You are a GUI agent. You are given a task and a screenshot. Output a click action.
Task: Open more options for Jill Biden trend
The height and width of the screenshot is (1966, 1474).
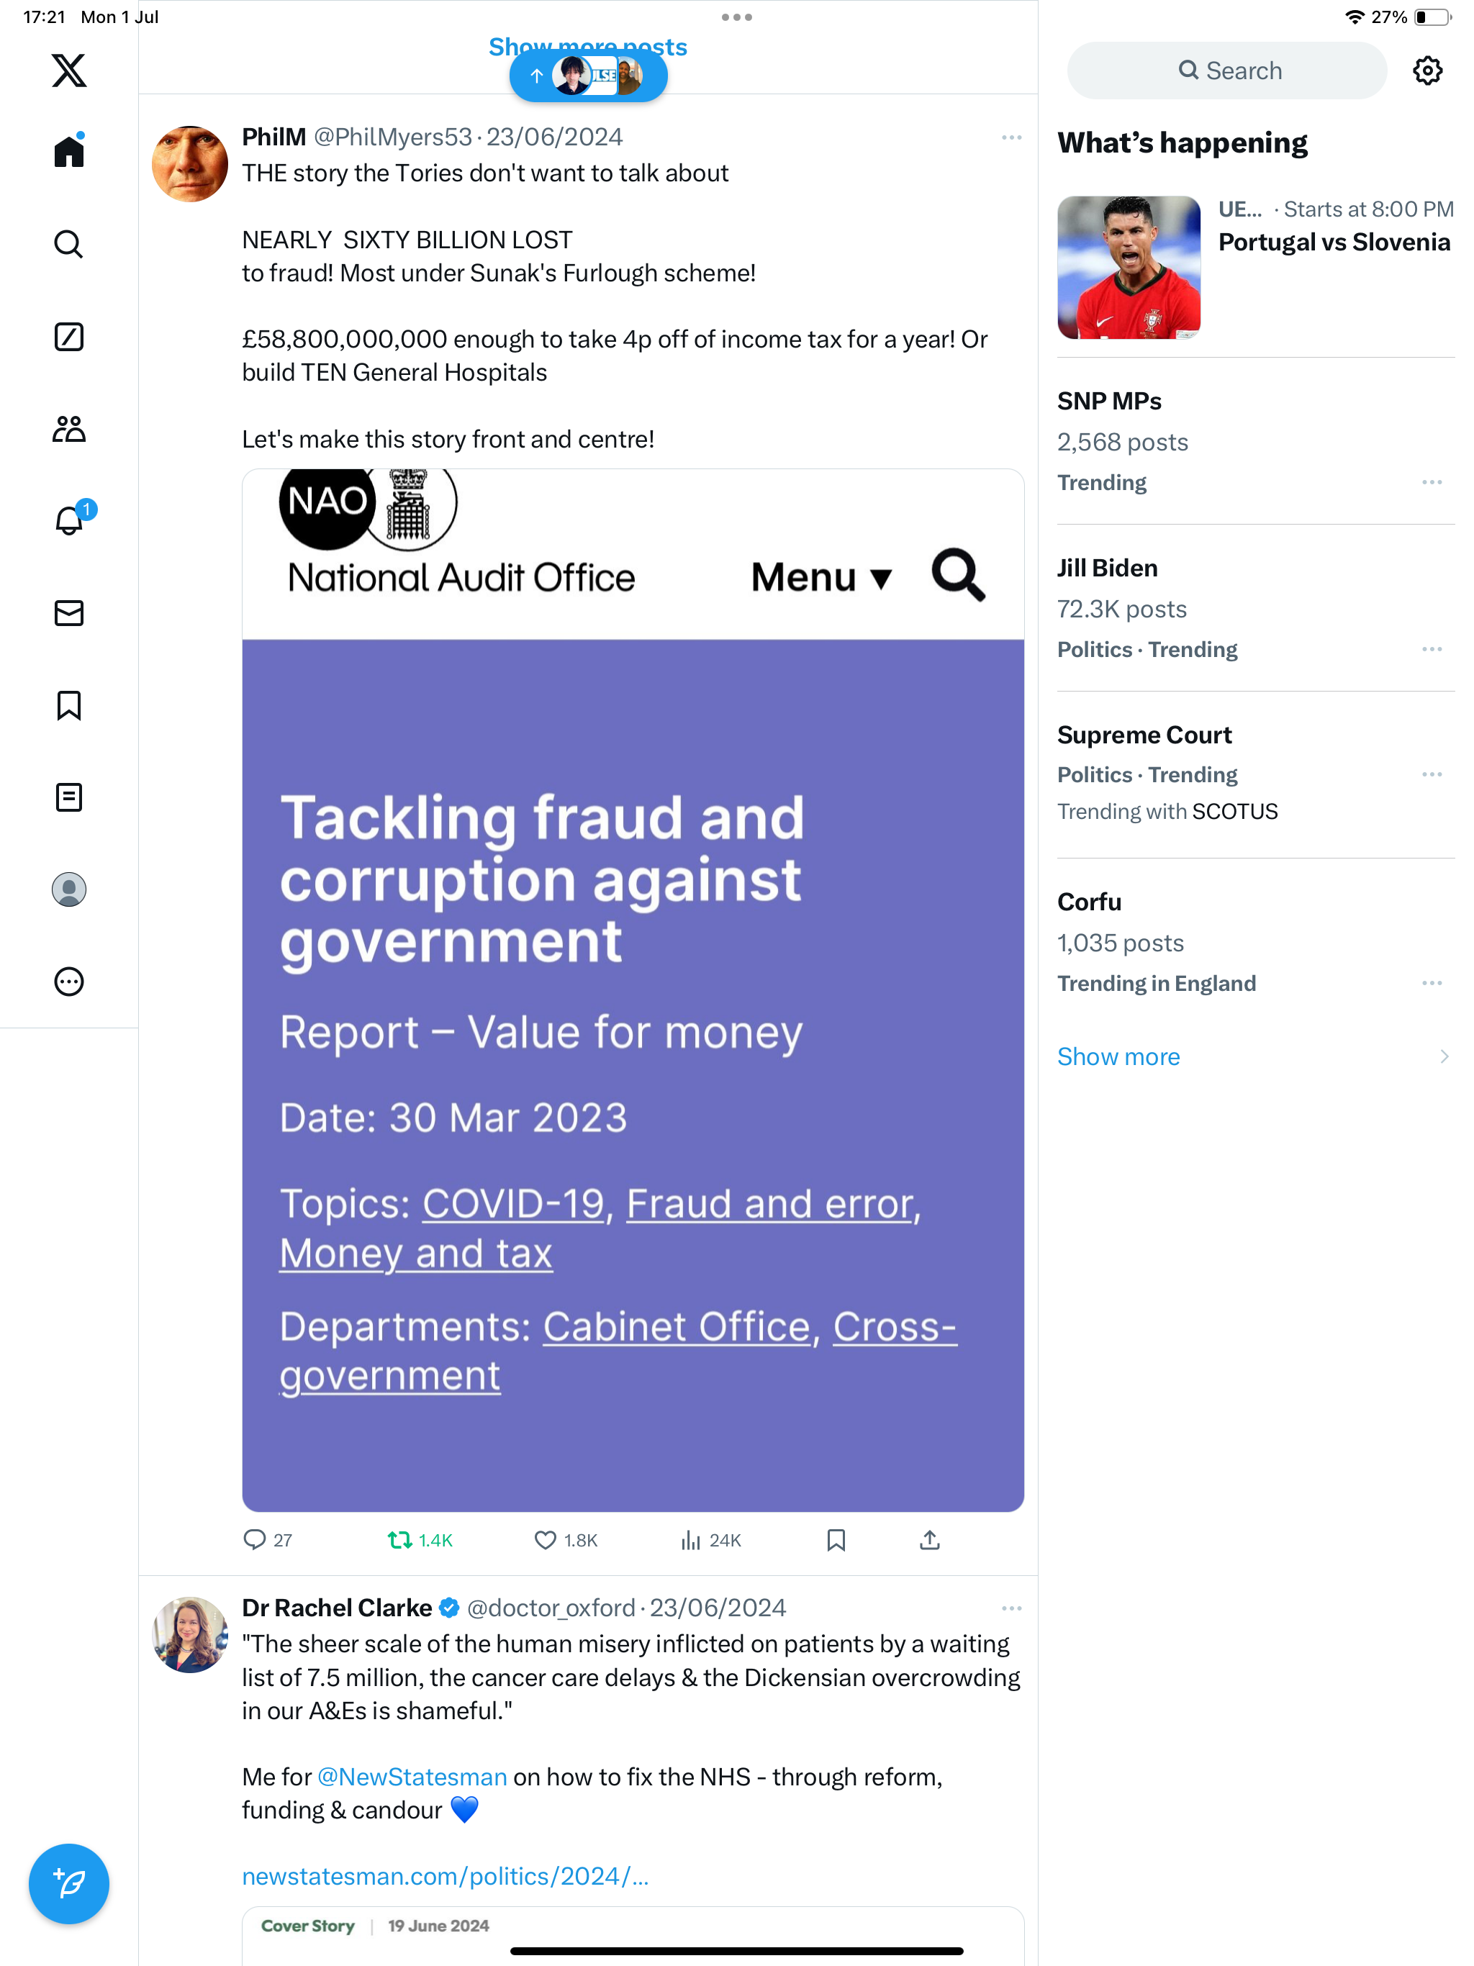point(1432,650)
